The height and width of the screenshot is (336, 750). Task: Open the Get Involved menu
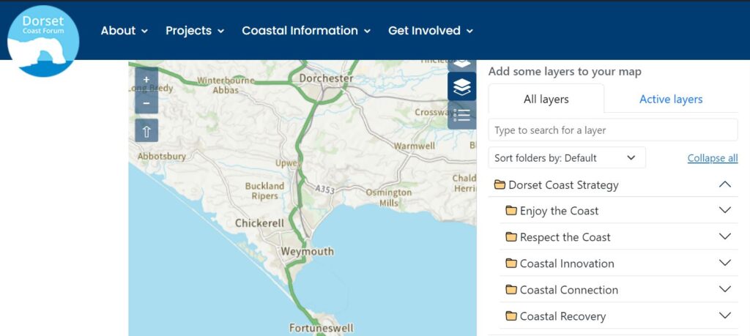click(431, 31)
